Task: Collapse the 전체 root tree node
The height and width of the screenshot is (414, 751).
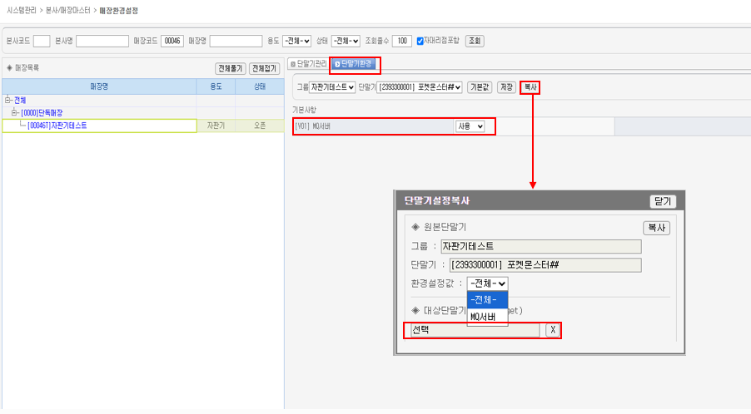Action: point(7,101)
